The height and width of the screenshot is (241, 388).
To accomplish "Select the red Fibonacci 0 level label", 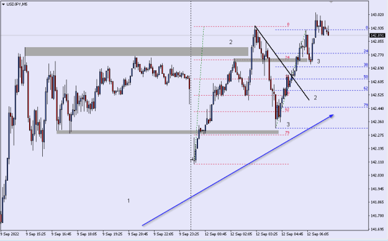I will tap(288, 24).
